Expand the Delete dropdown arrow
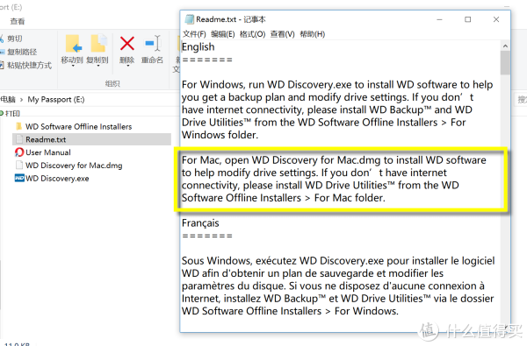 127,66
